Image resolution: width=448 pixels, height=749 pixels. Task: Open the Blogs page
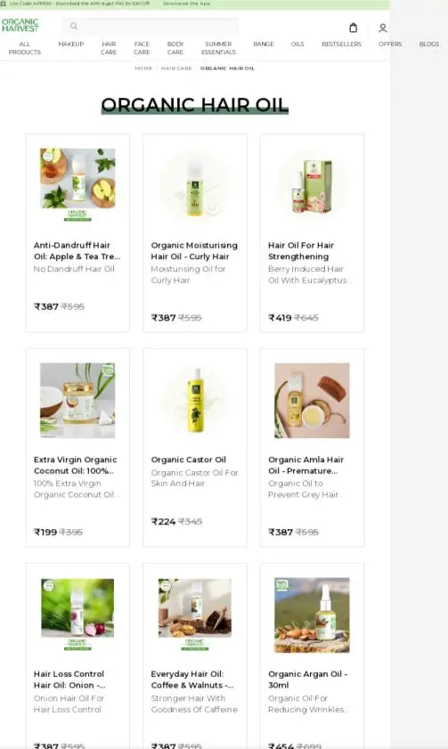click(x=429, y=44)
